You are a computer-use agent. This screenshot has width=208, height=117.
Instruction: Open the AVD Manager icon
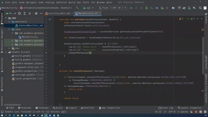(189, 8)
